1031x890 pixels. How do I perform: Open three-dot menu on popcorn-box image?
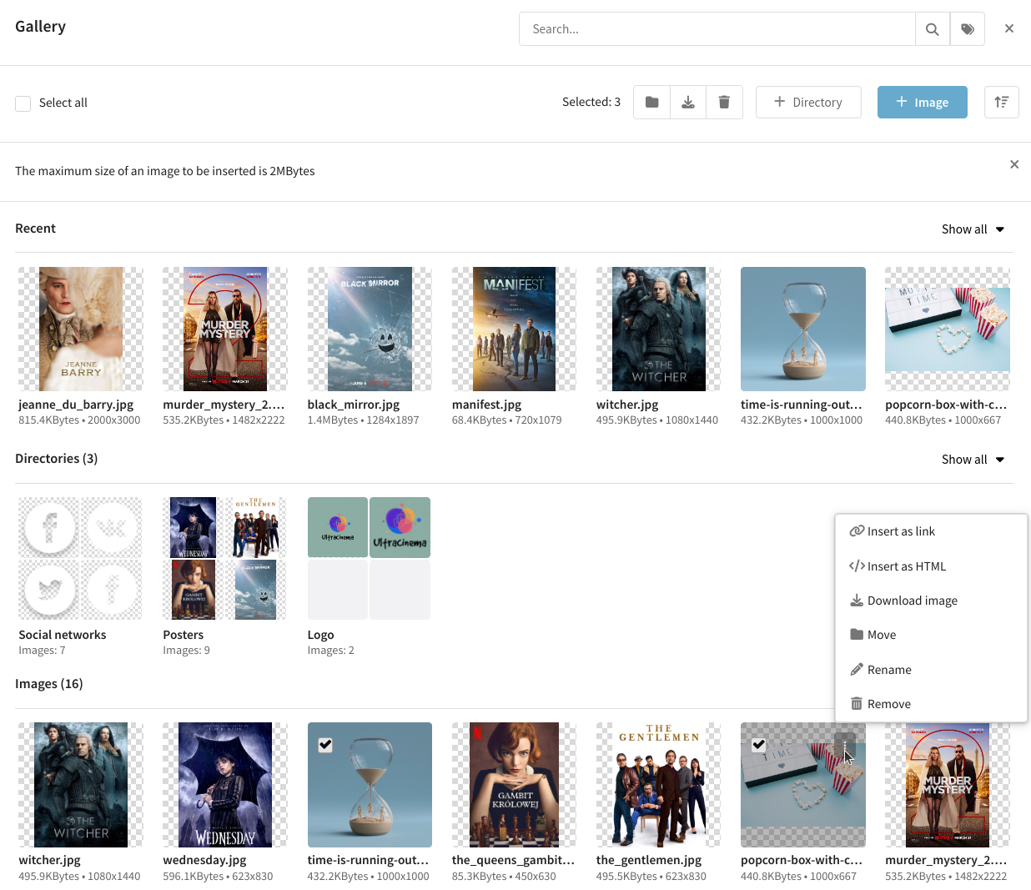(x=845, y=744)
